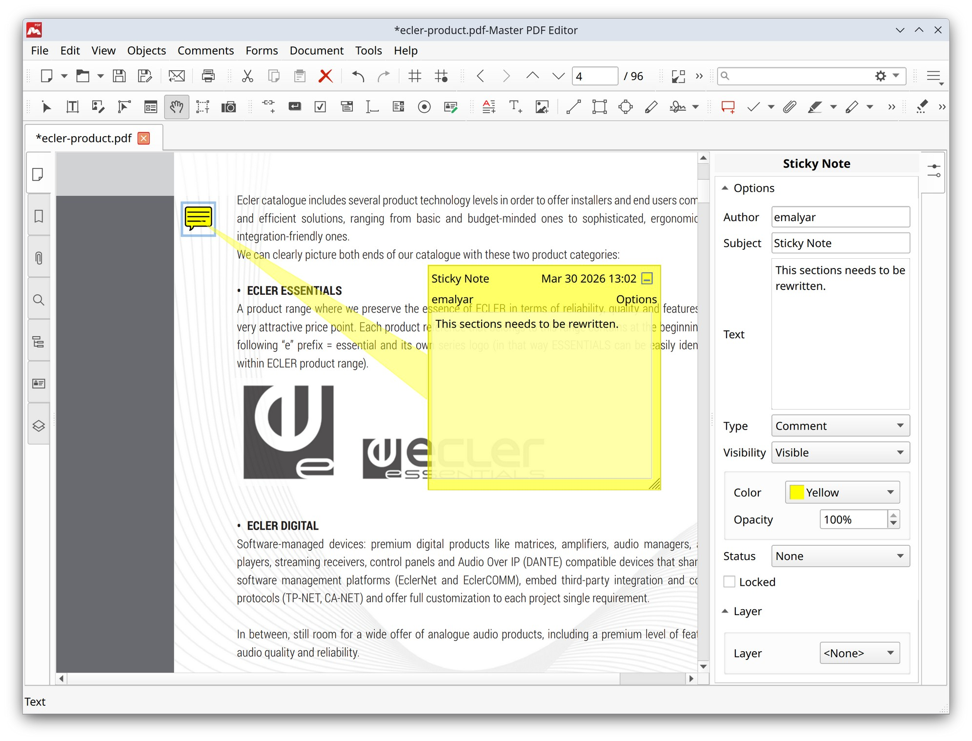The image size is (972, 741).
Task: Toggle the object inspector panel button
Action: point(934,171)
